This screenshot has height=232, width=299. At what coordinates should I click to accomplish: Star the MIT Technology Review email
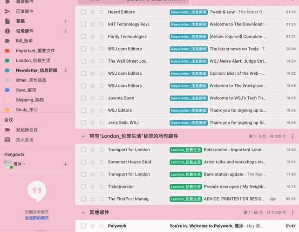pyautogui.click(x=93, y=24)
